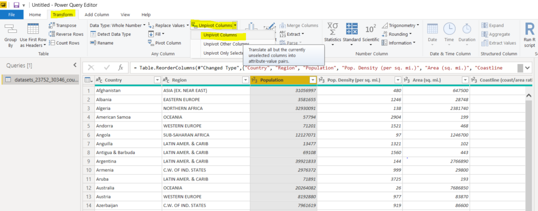Click the Country column ABC type icon
538x211 pixels.
pyautogui.click(x=99, y=80)
